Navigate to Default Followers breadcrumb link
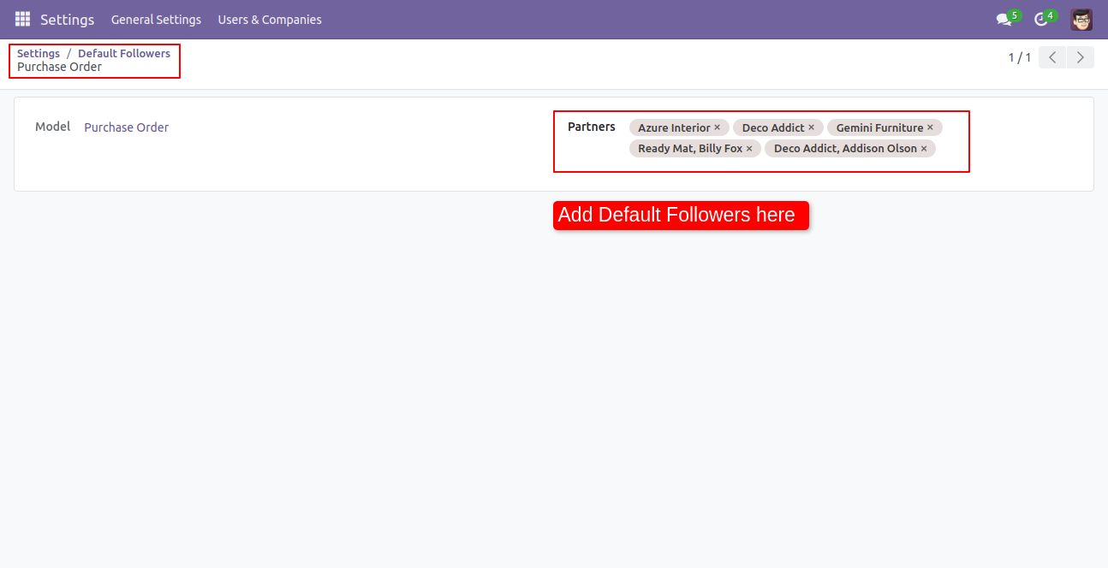The width and height of the screenshot is (1108, 568). coord(124,53)
